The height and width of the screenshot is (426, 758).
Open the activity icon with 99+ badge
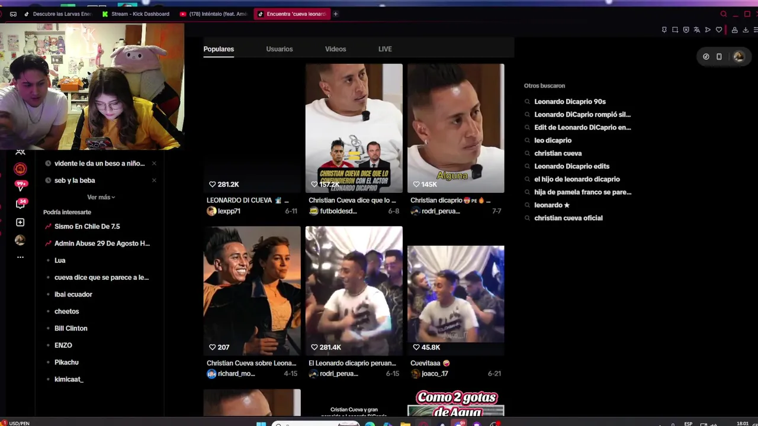21,186
